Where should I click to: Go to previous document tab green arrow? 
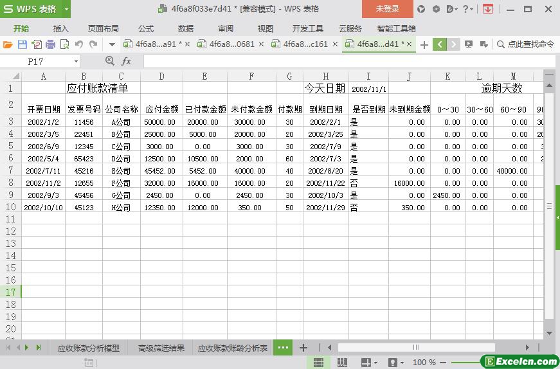pyautogui.click(x=440, y=44)
